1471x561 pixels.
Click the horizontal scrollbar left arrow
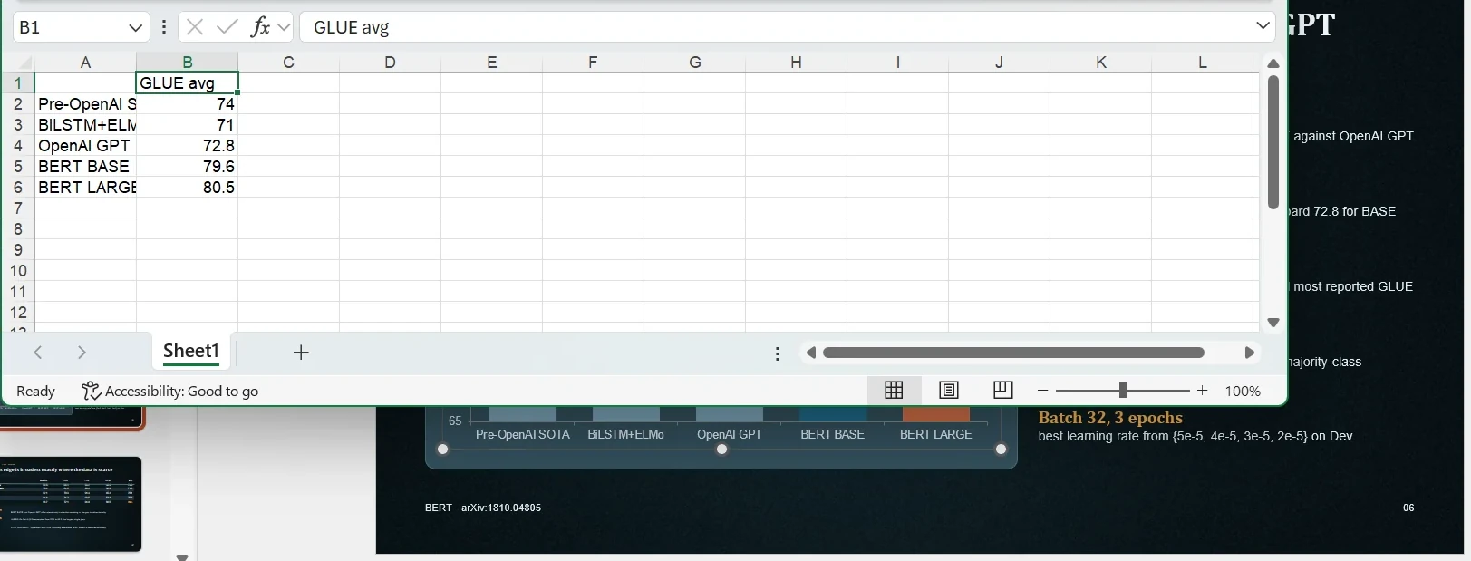coord(811,353)
